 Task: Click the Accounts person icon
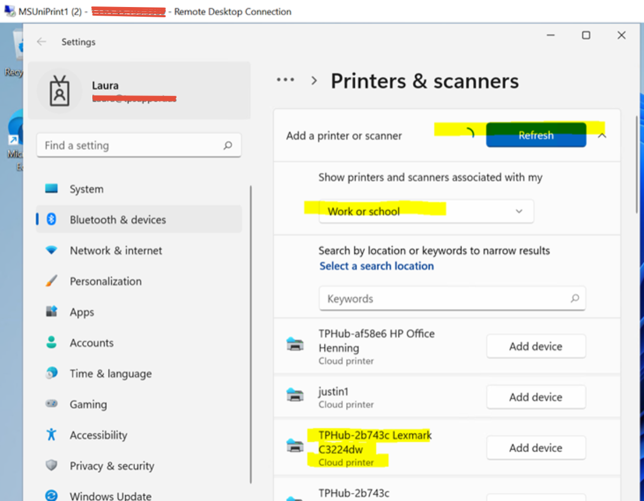click(51, 342)
